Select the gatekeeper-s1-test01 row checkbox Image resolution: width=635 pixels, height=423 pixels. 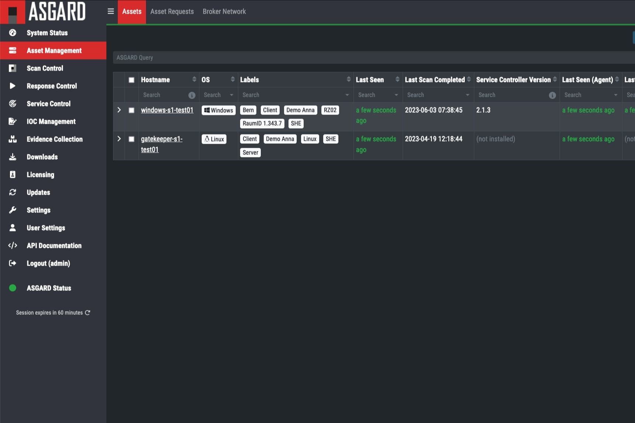[131, 139]
